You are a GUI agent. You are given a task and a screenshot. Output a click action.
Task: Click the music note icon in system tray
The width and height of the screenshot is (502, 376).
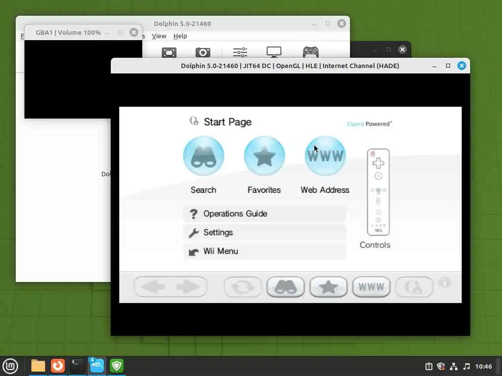coord(467,366)
